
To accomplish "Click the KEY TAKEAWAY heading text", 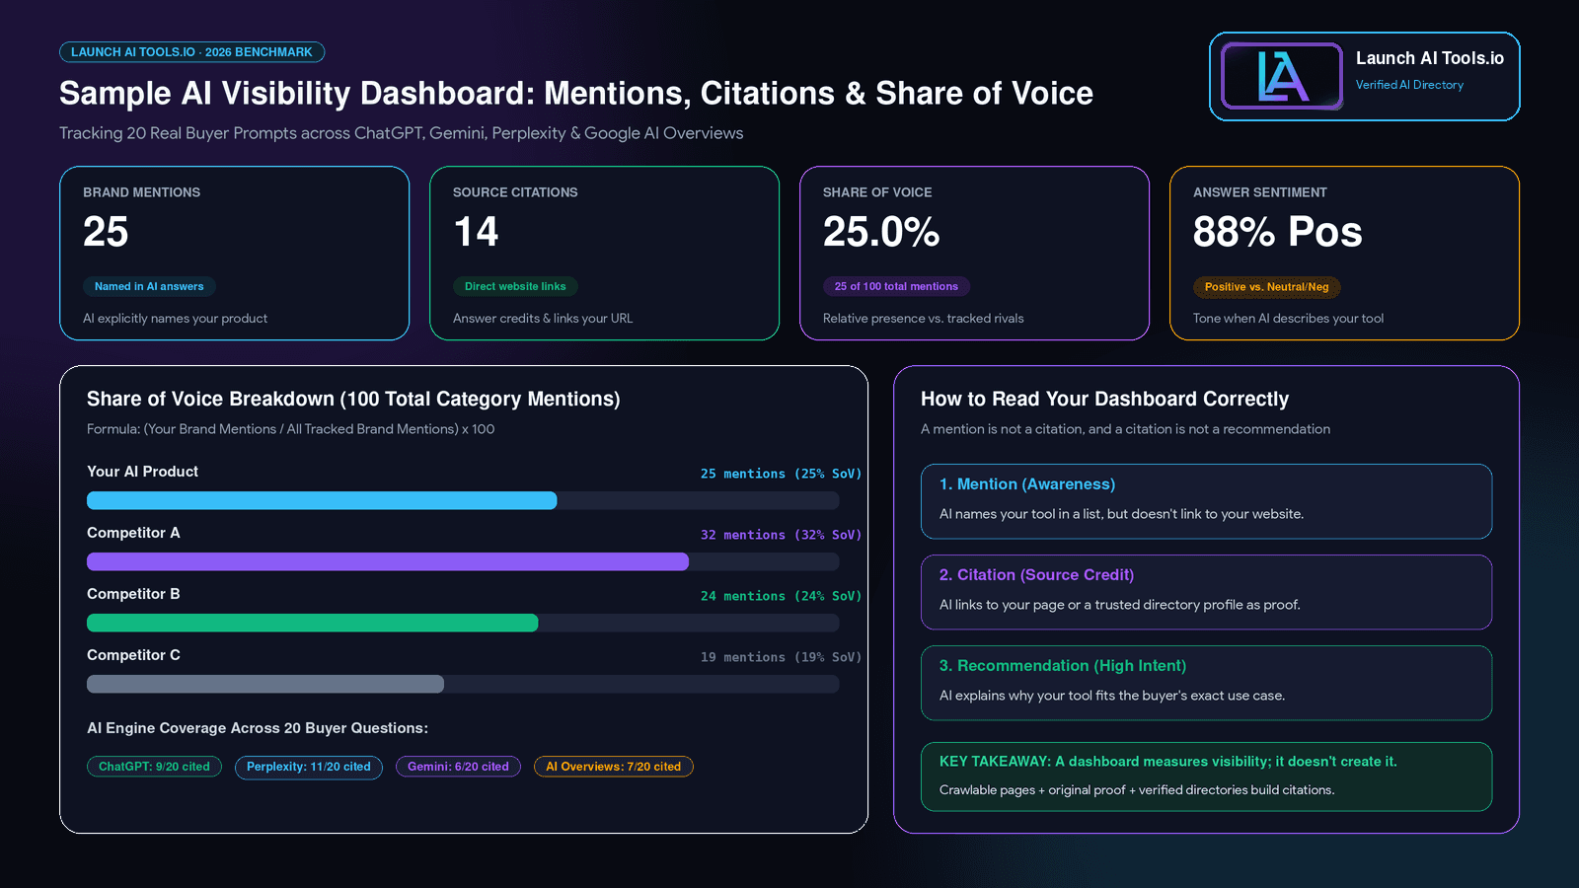I will pyautogui.click(x=1168, y=762).
